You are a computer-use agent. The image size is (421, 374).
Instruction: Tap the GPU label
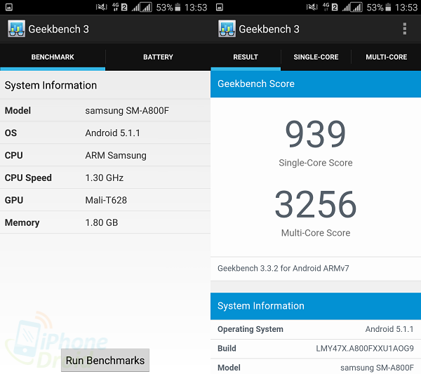pos(14,200)
